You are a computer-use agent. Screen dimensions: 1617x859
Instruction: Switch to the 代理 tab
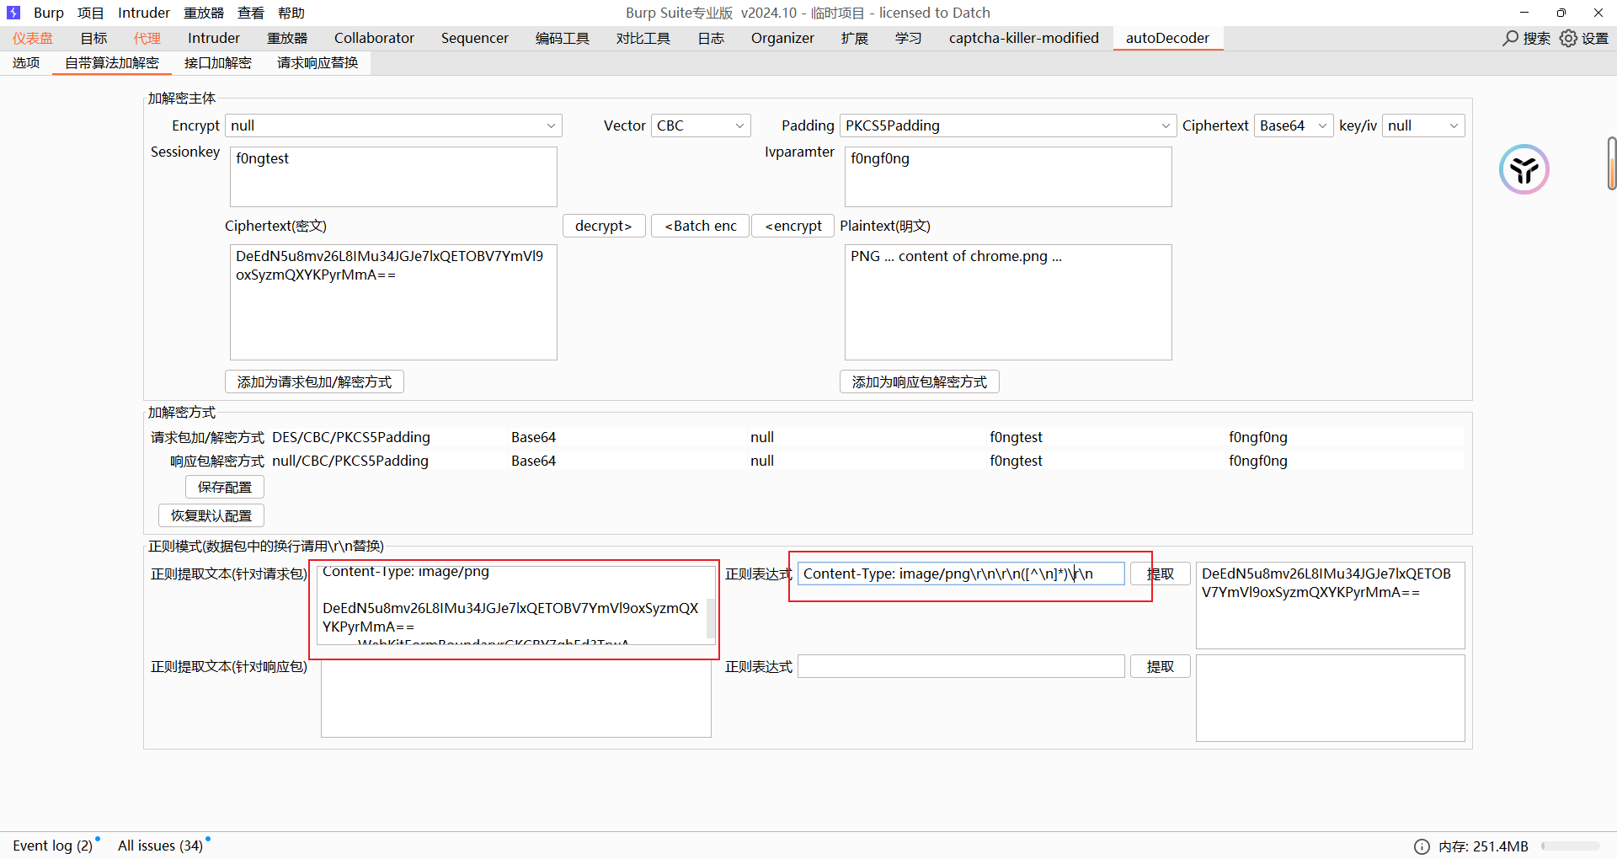pos(147,38)
